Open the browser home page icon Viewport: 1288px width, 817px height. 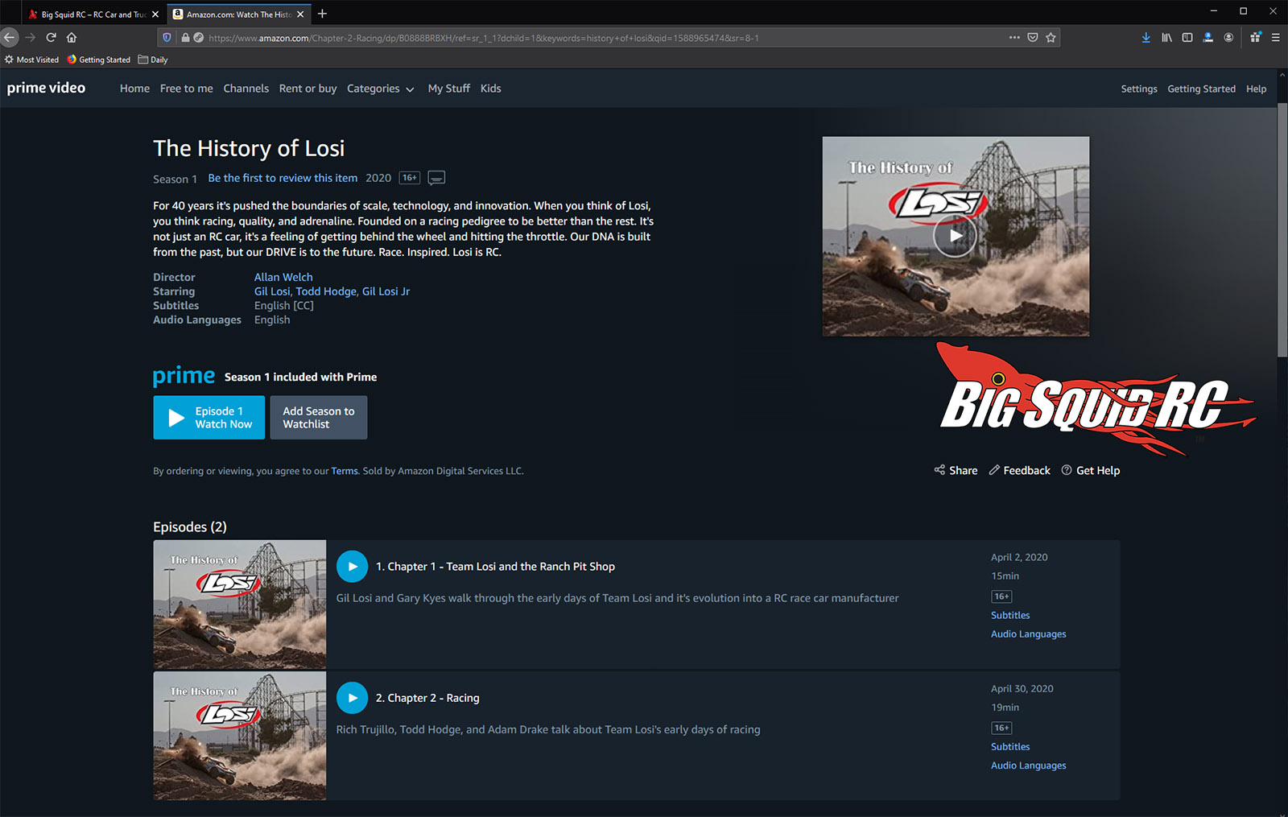(x=72, y=37)
